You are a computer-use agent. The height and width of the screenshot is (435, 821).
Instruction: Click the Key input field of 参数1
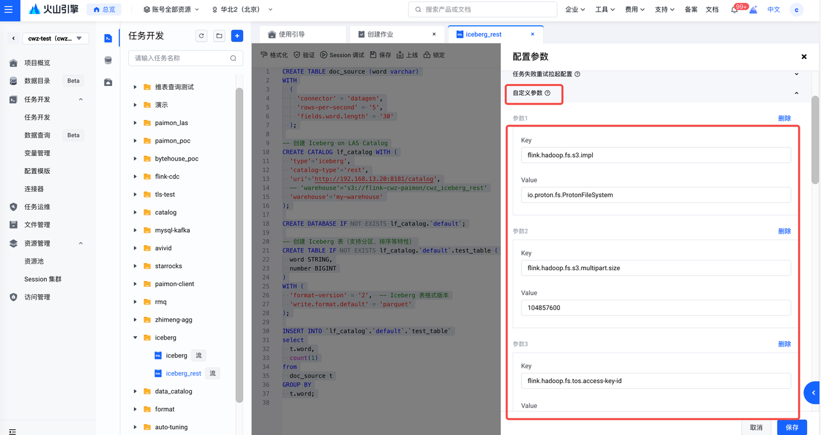tap(656, 155)
